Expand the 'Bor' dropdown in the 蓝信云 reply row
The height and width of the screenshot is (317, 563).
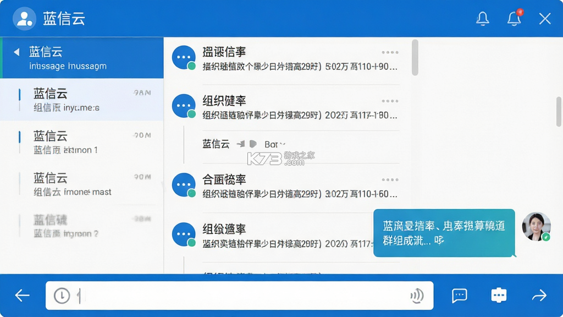pos(275,145)
